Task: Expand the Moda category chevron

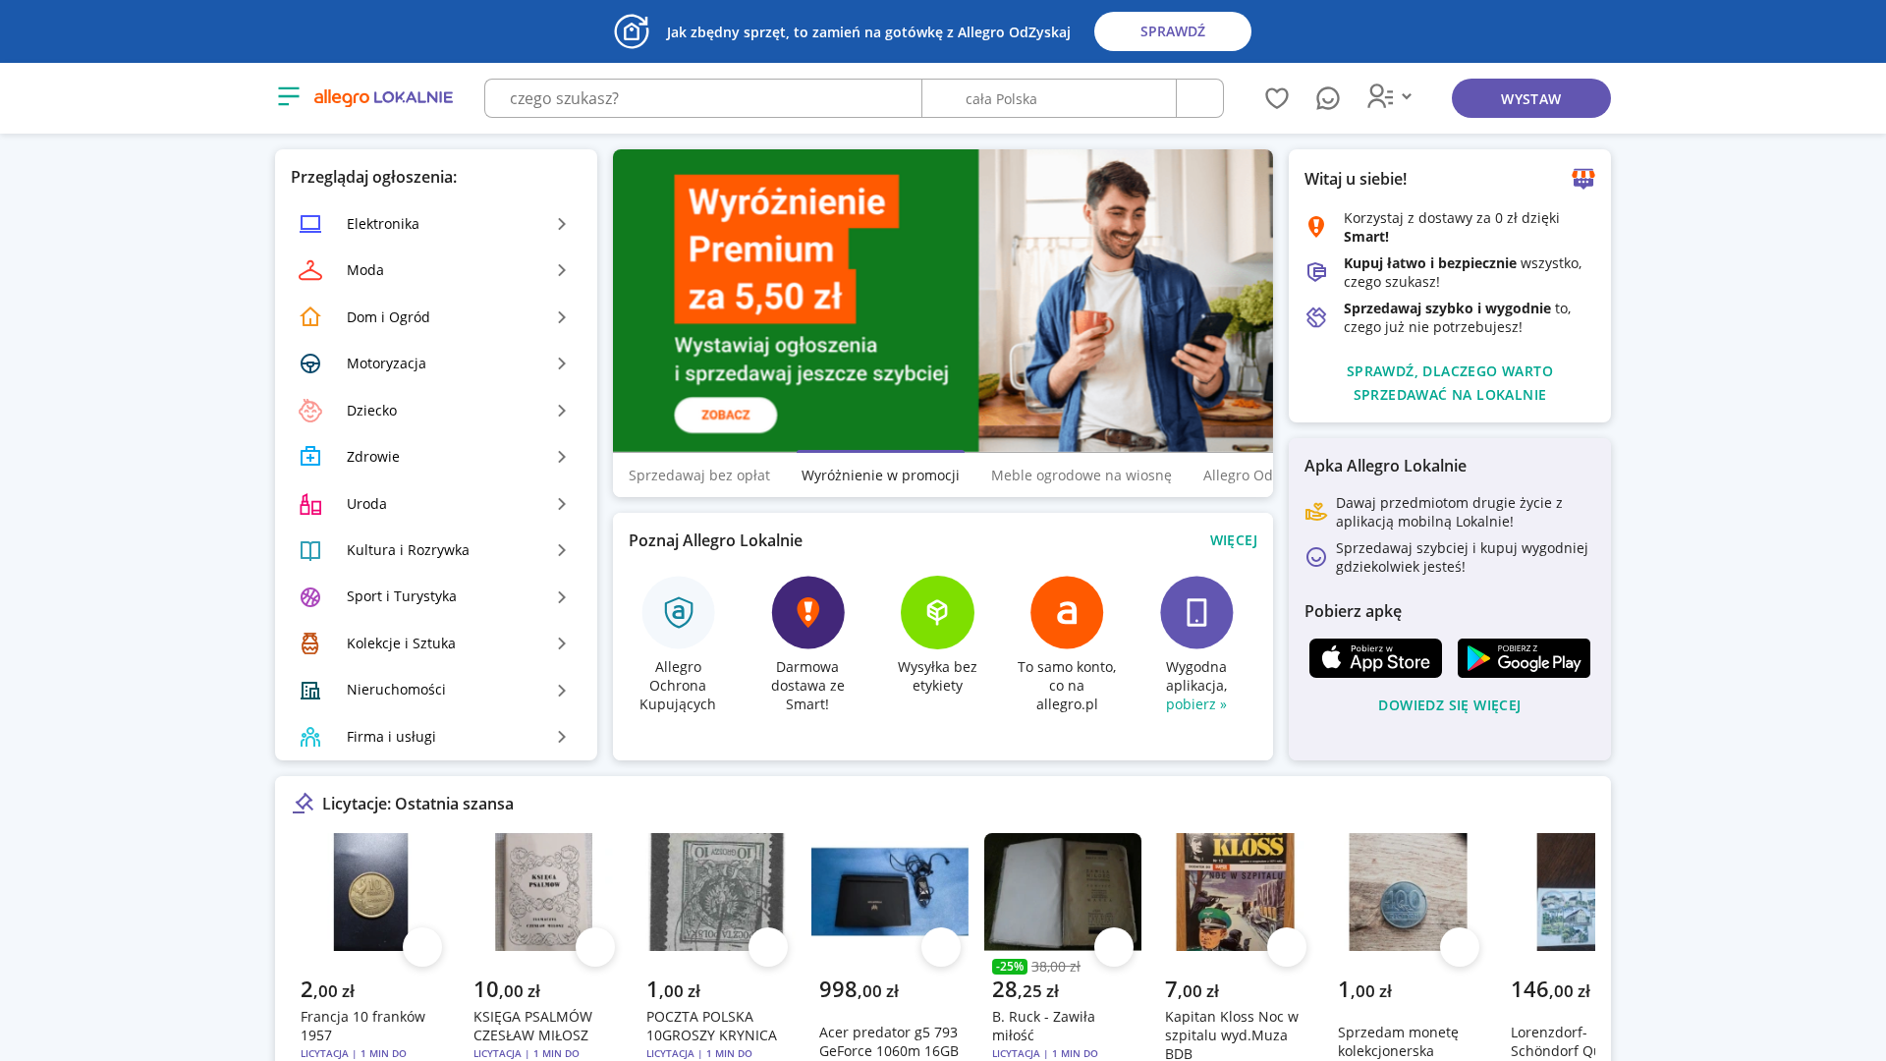Action: pos(562,270)
